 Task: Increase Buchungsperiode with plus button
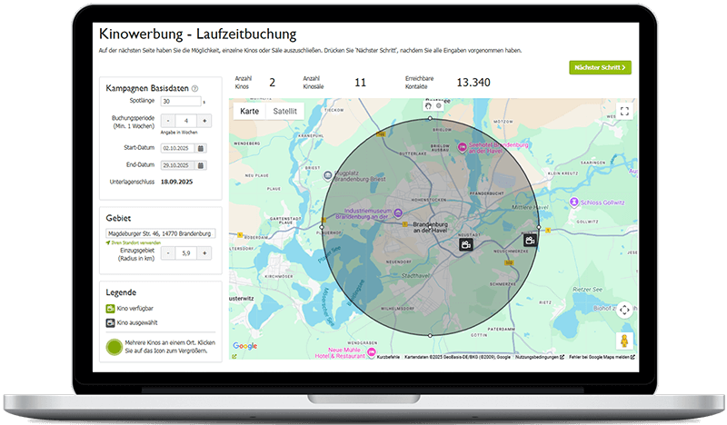tap(204, 121)
